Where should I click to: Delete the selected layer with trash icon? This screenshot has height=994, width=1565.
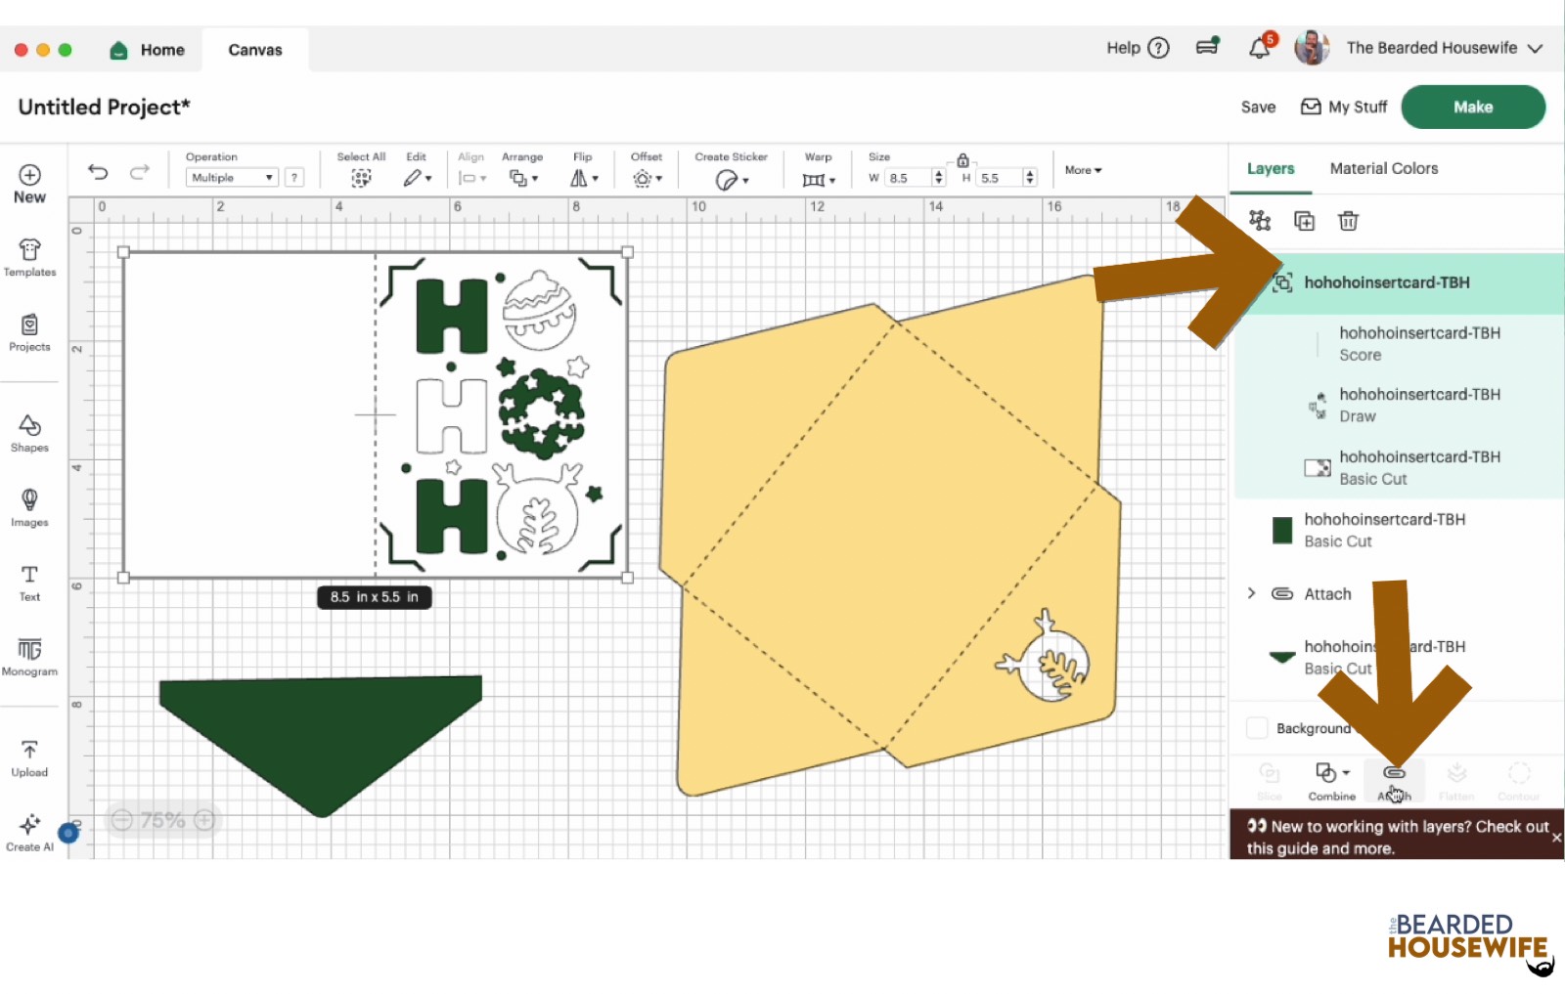tap(1348, 221)
